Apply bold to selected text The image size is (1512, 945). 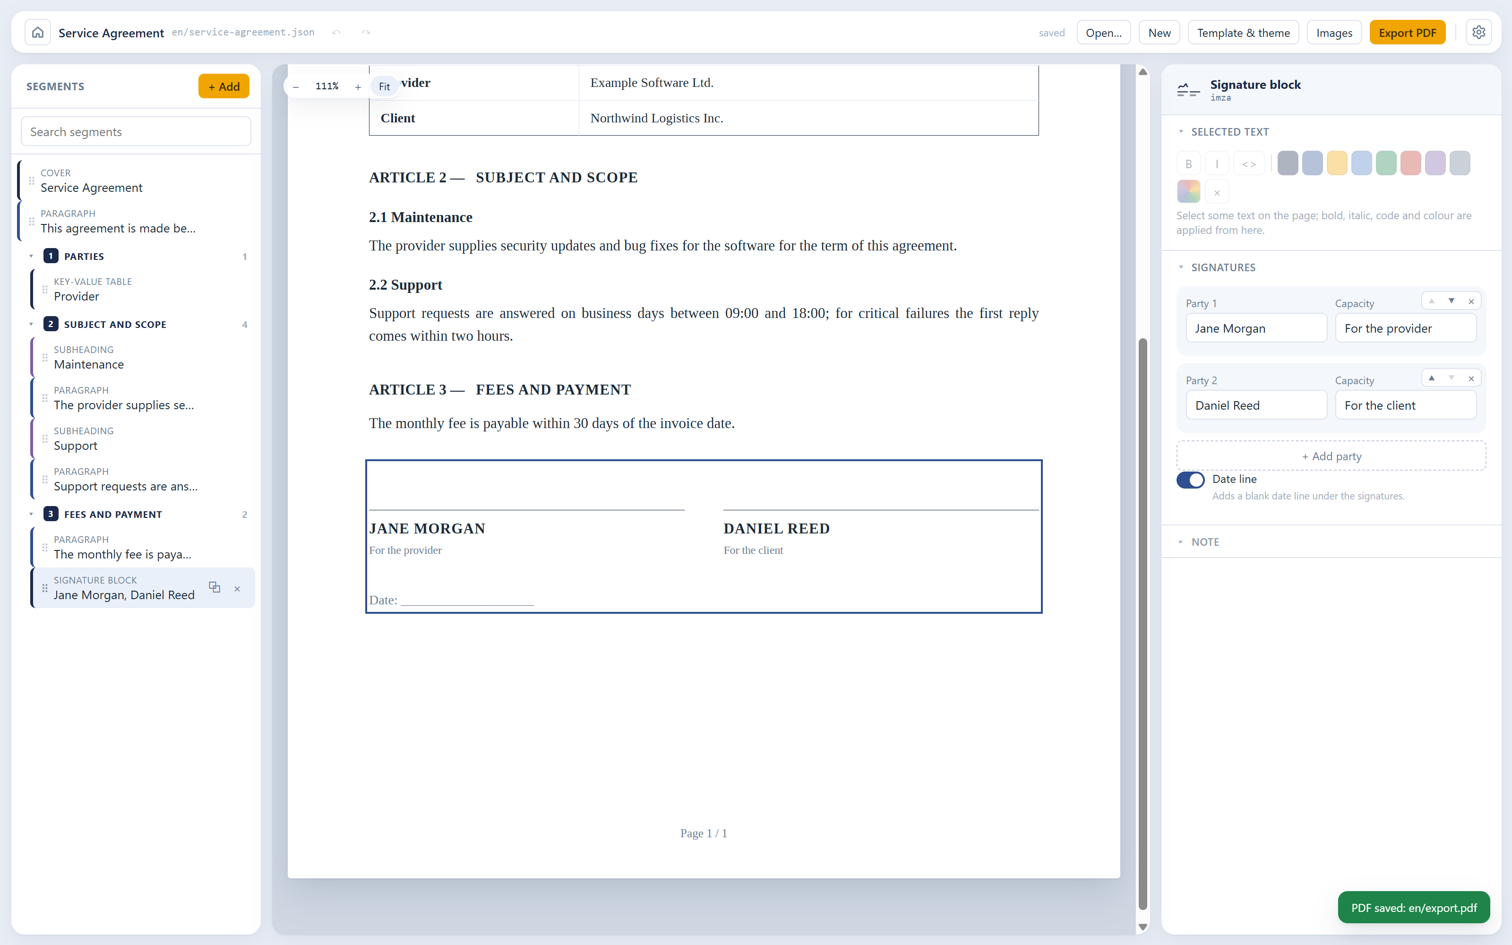pyautogui.click(x=1188, y=164)
